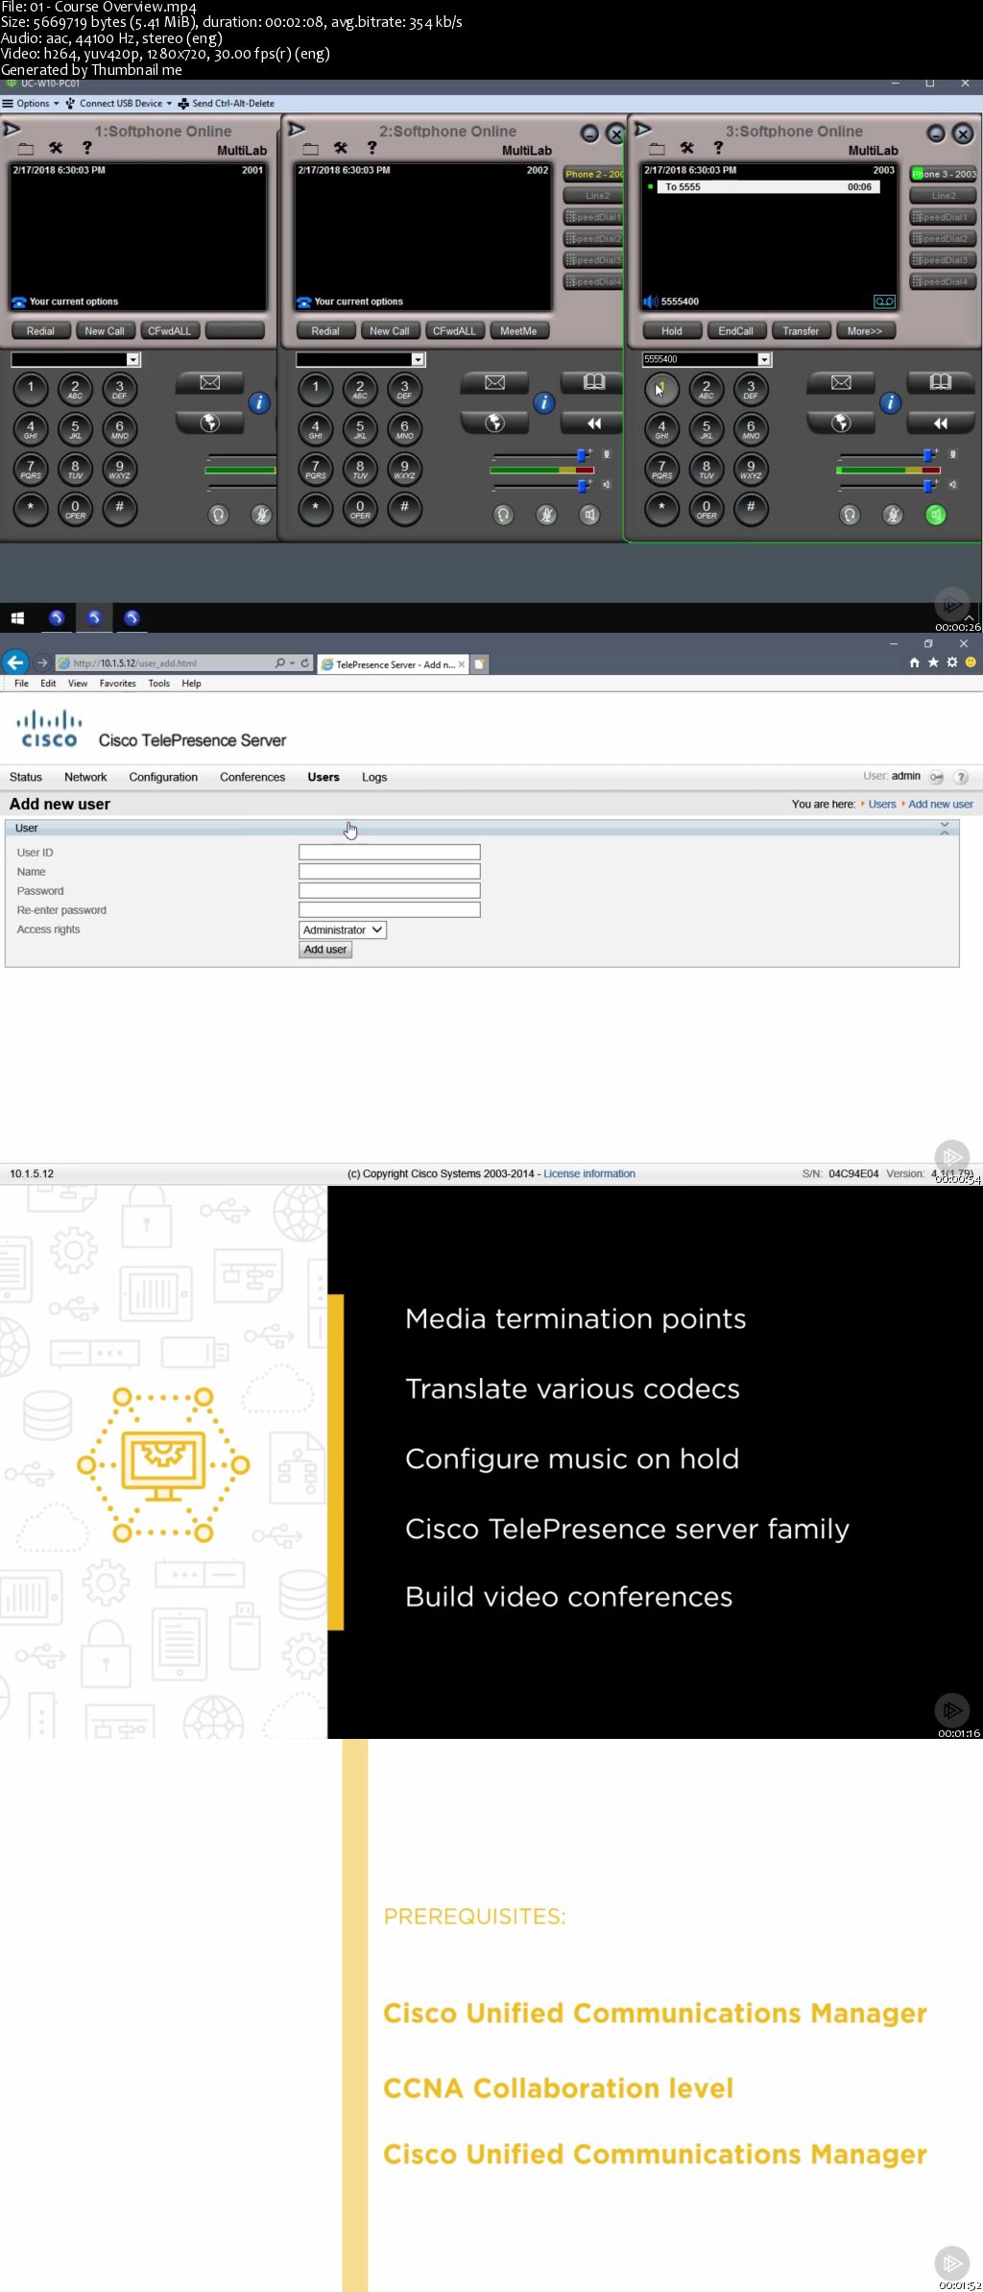Image resolution: width=983 pixels, height=2292 pixels.
Task: Click the Users breadcrumb link
Action: point(882,805)
